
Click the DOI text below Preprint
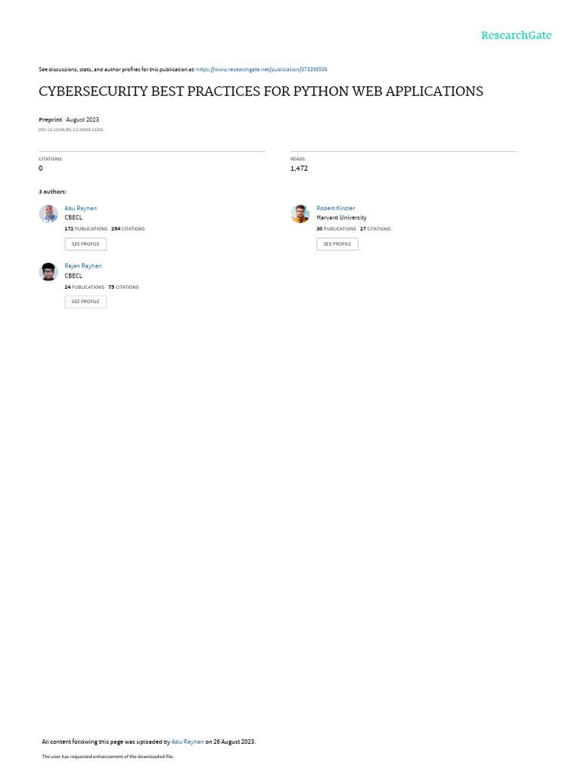(x=70, y=130)
